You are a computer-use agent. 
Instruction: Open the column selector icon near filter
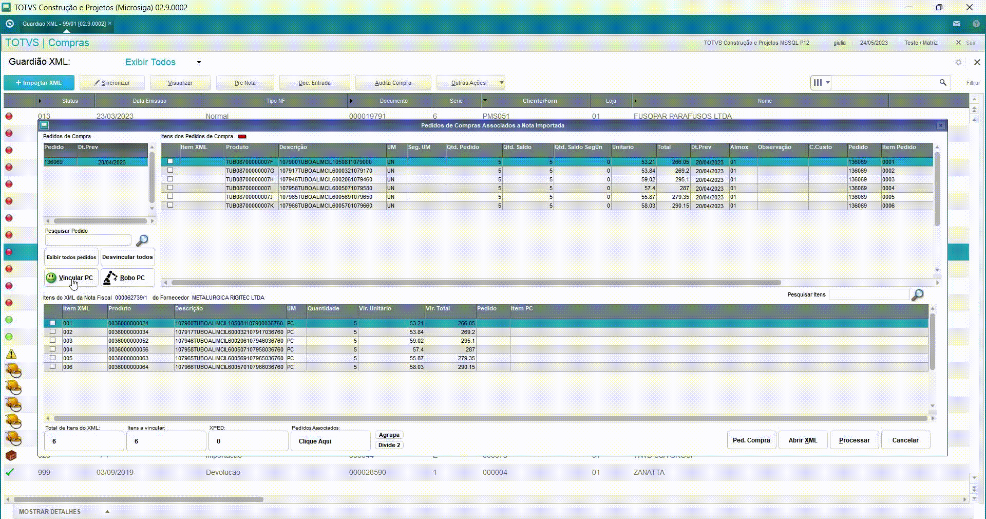(821, 82)
